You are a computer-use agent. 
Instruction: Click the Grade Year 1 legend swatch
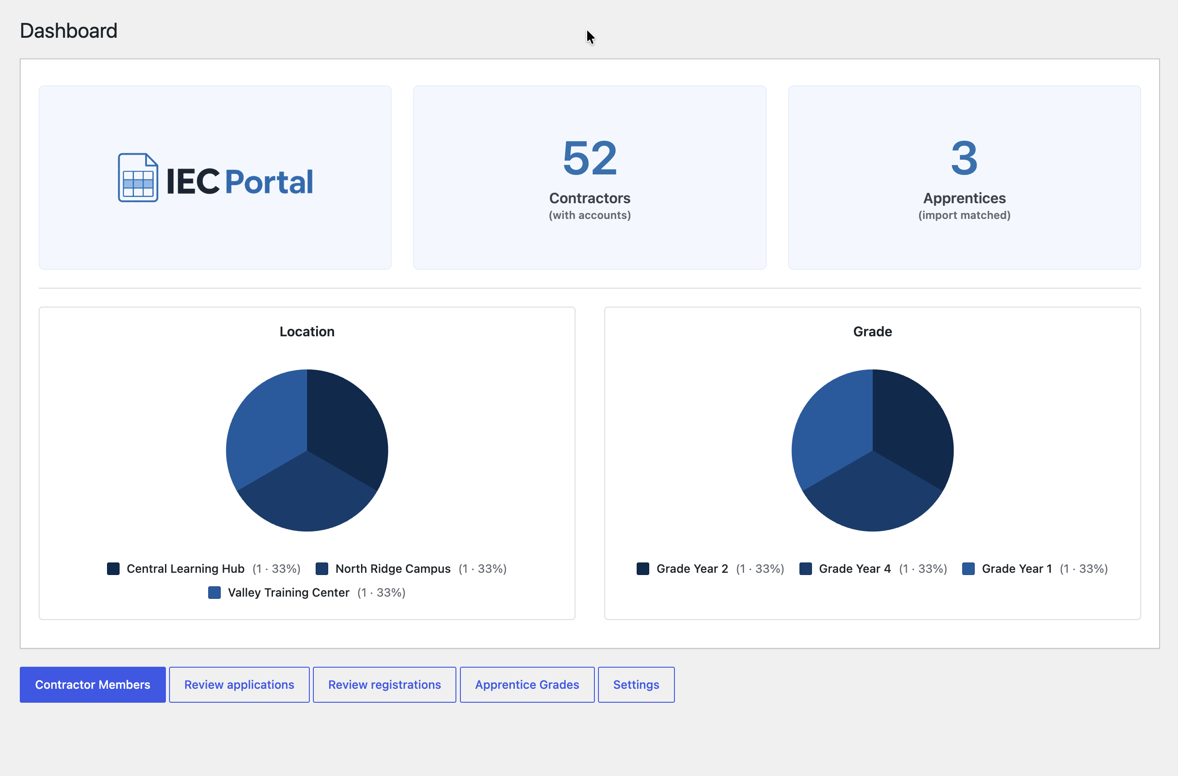point(968,569)
